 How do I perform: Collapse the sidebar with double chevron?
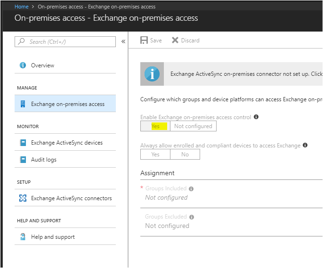(x=123, y=41)
